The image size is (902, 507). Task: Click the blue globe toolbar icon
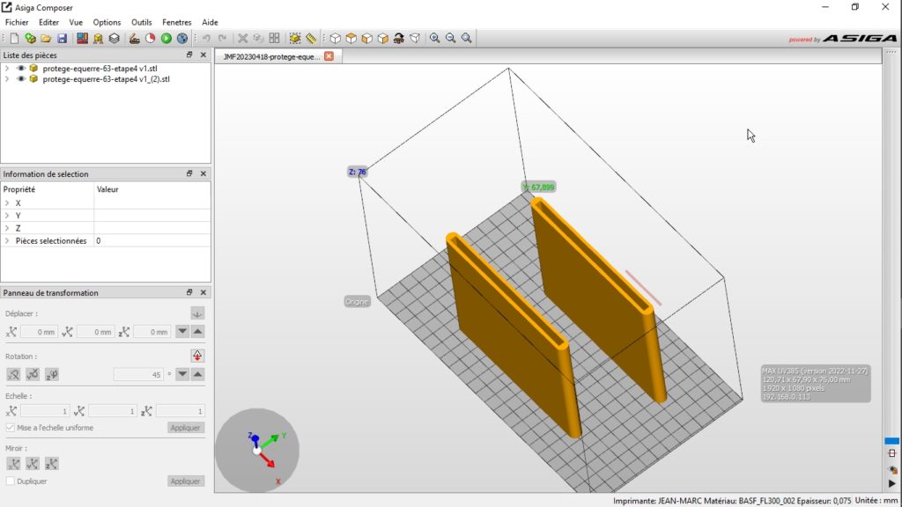coord(182,39)
